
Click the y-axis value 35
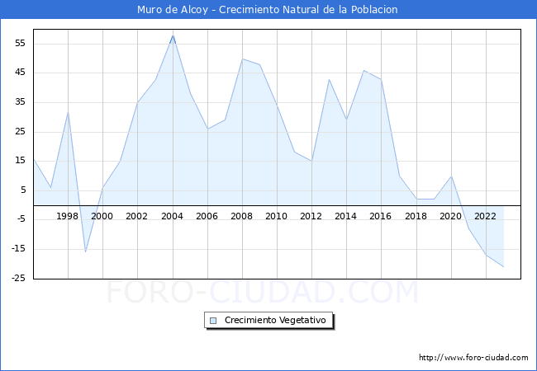point(20,101)
